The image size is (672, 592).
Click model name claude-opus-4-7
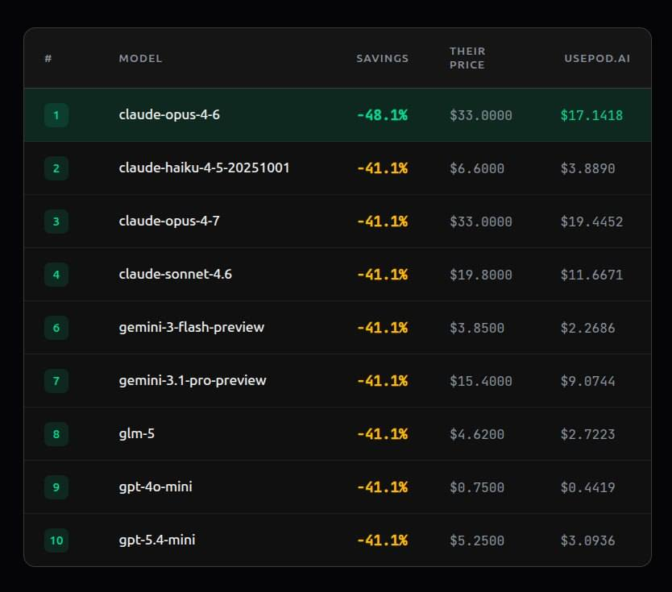pyautogui.click(x=169, y=221)
